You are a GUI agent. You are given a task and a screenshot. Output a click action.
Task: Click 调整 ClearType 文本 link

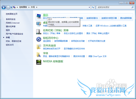97,56
